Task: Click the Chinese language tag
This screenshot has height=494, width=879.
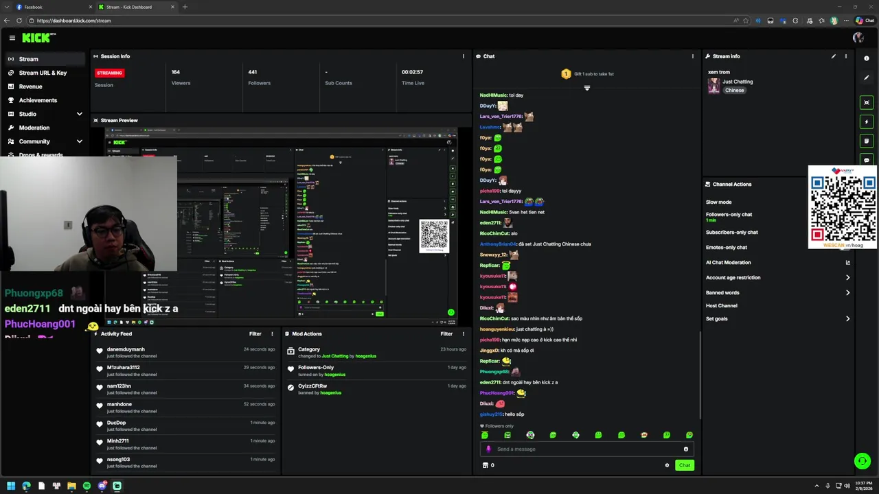Action: click(735, 91)
